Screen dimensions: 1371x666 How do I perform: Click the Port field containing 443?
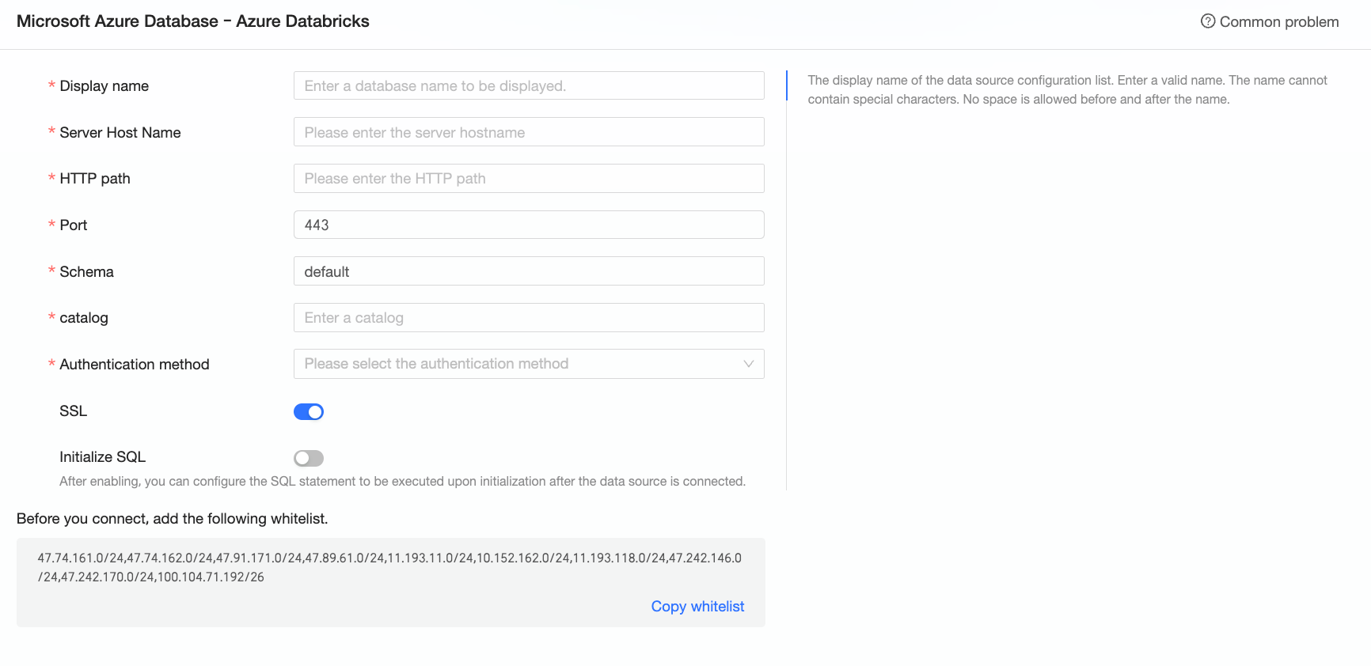pos(528,225)
